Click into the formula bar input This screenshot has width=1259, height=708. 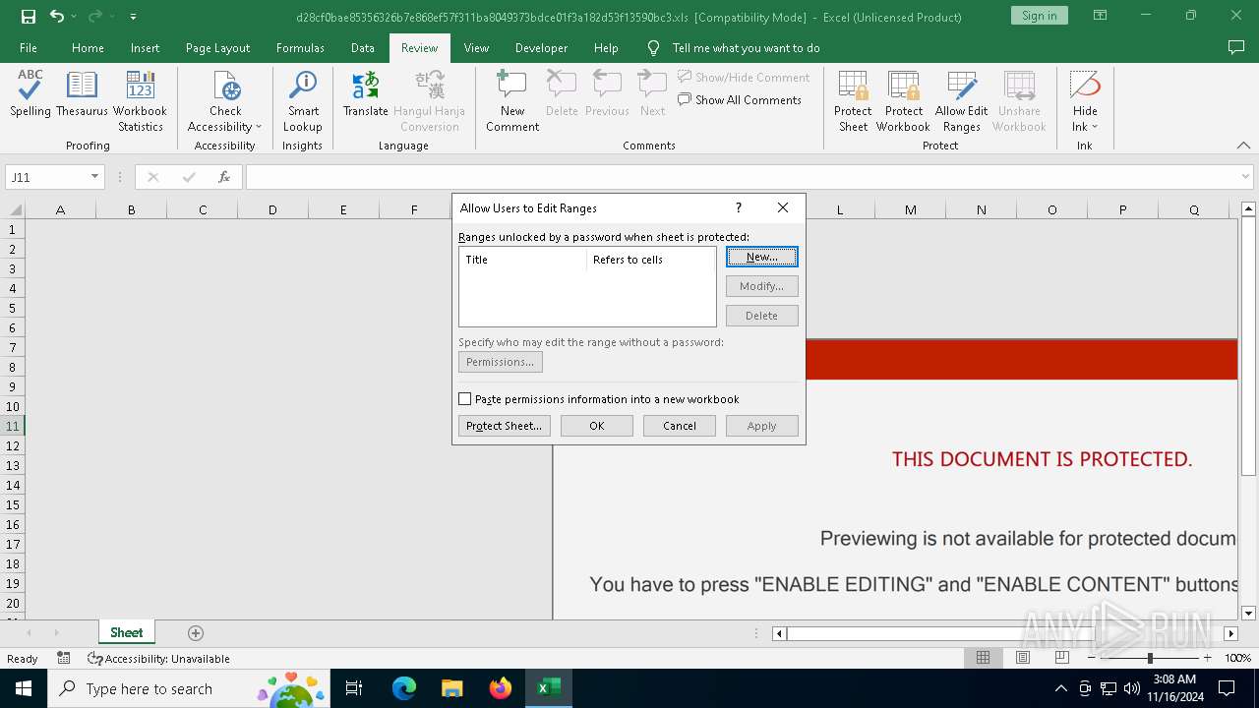point(742,177)
